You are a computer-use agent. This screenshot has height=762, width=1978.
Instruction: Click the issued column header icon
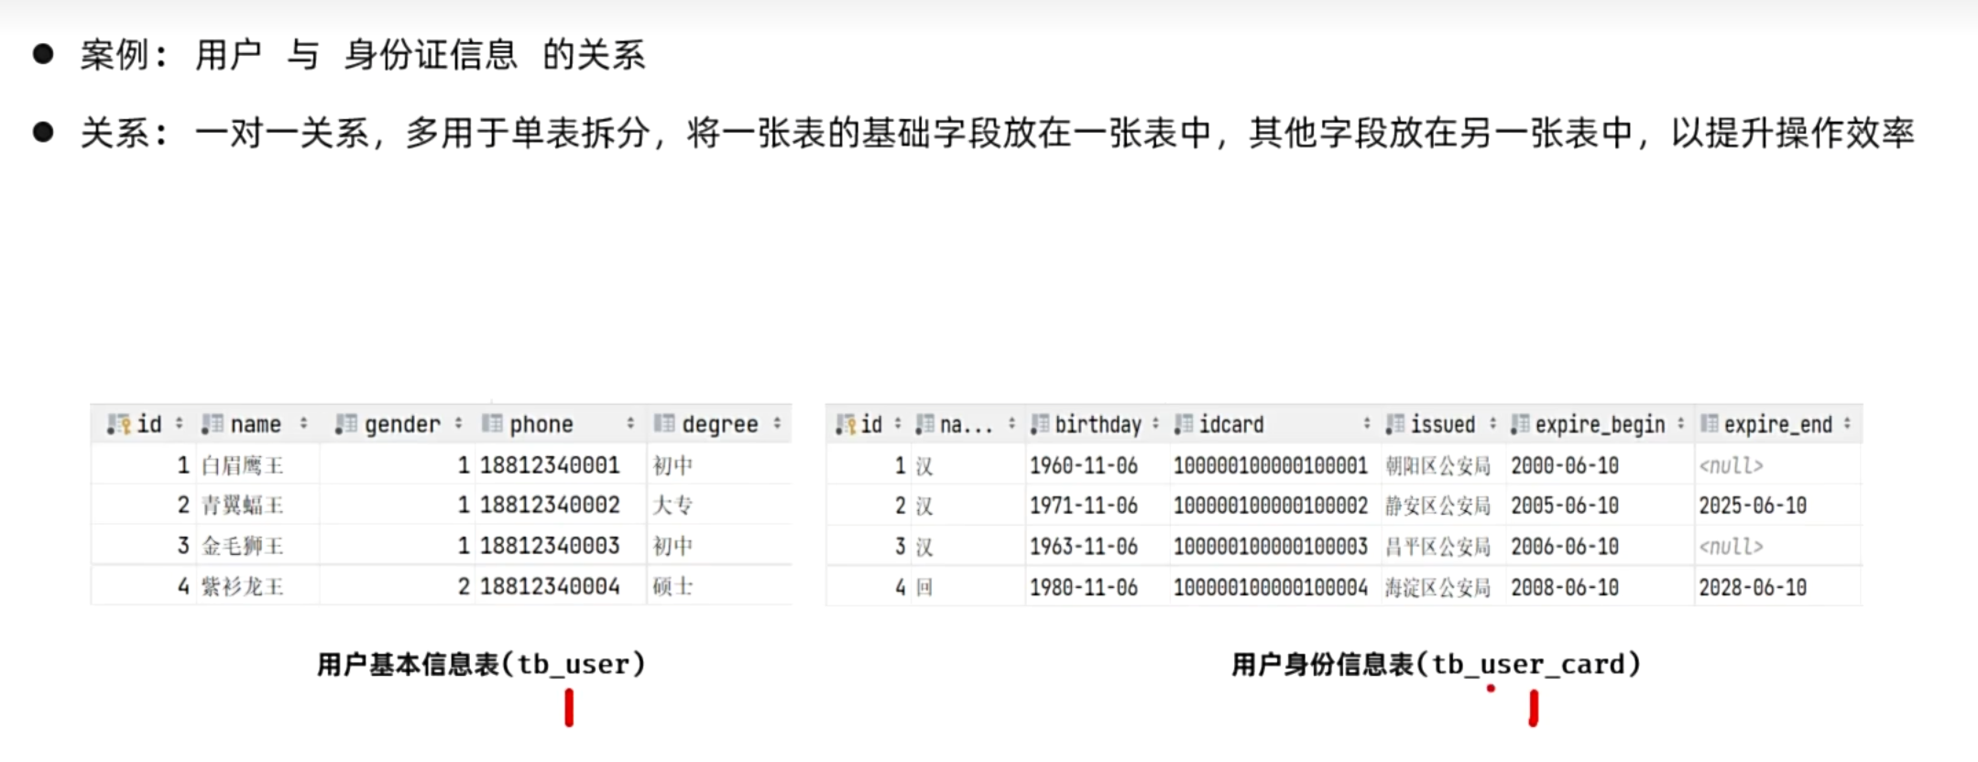(x=1394, y=424)
